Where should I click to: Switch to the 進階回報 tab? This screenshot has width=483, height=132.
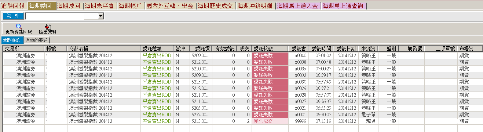point(14,6)
